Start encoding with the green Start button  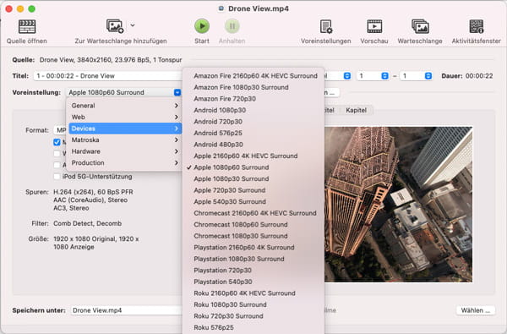202,26
